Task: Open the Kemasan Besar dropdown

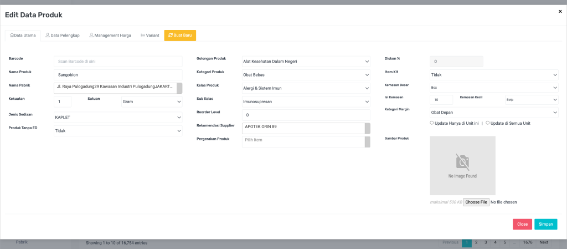Action: point(494,88)
